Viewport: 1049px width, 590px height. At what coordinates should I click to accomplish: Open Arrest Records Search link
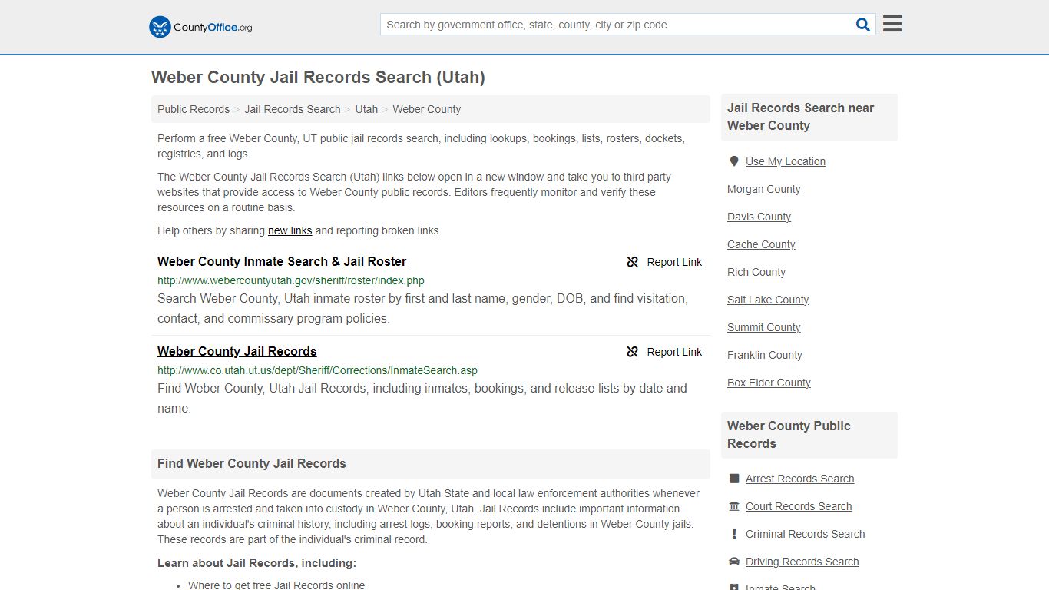pyautogui.click(x=800, y=479)
